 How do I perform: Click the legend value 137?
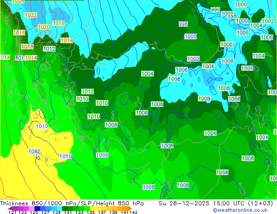tap(102, 212)
